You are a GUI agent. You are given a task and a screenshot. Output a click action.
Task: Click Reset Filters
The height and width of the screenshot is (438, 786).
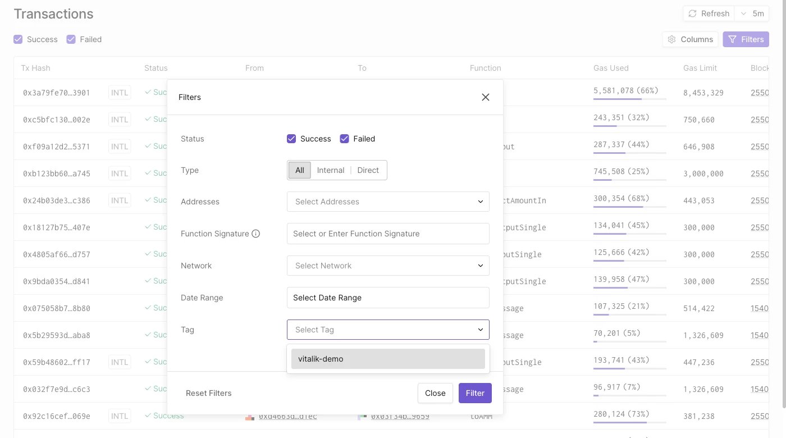[209, 393]
